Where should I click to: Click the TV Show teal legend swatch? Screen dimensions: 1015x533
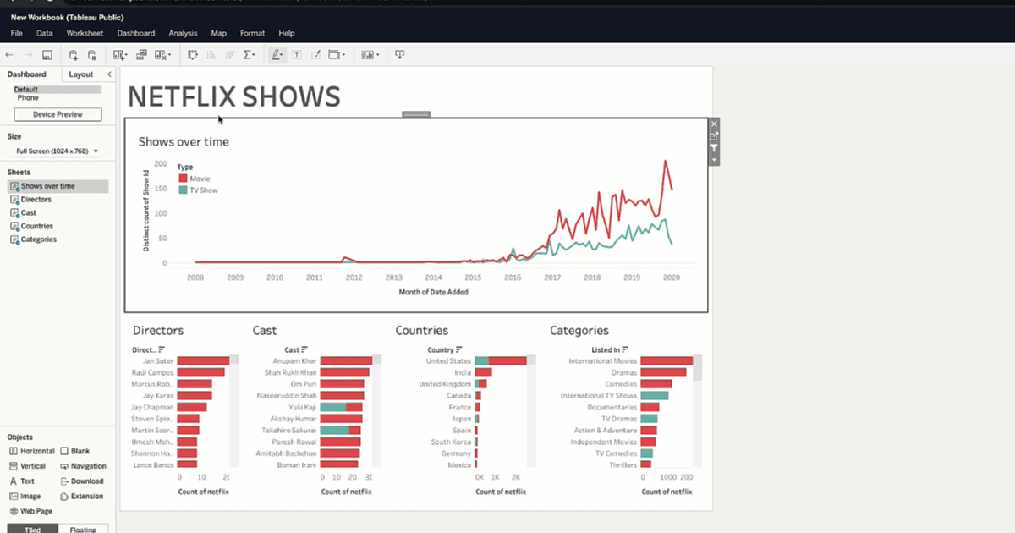click(183, 190)
